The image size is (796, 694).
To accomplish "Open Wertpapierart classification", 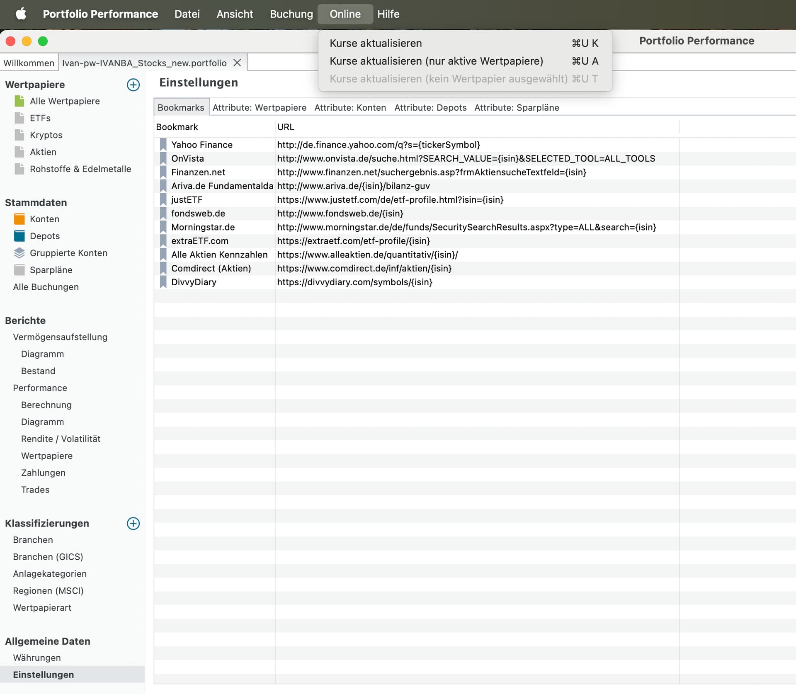I will click(42, 608).
